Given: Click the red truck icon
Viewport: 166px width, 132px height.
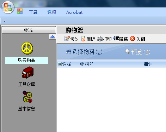Looking at the screenshot, I should click(27, 73).
